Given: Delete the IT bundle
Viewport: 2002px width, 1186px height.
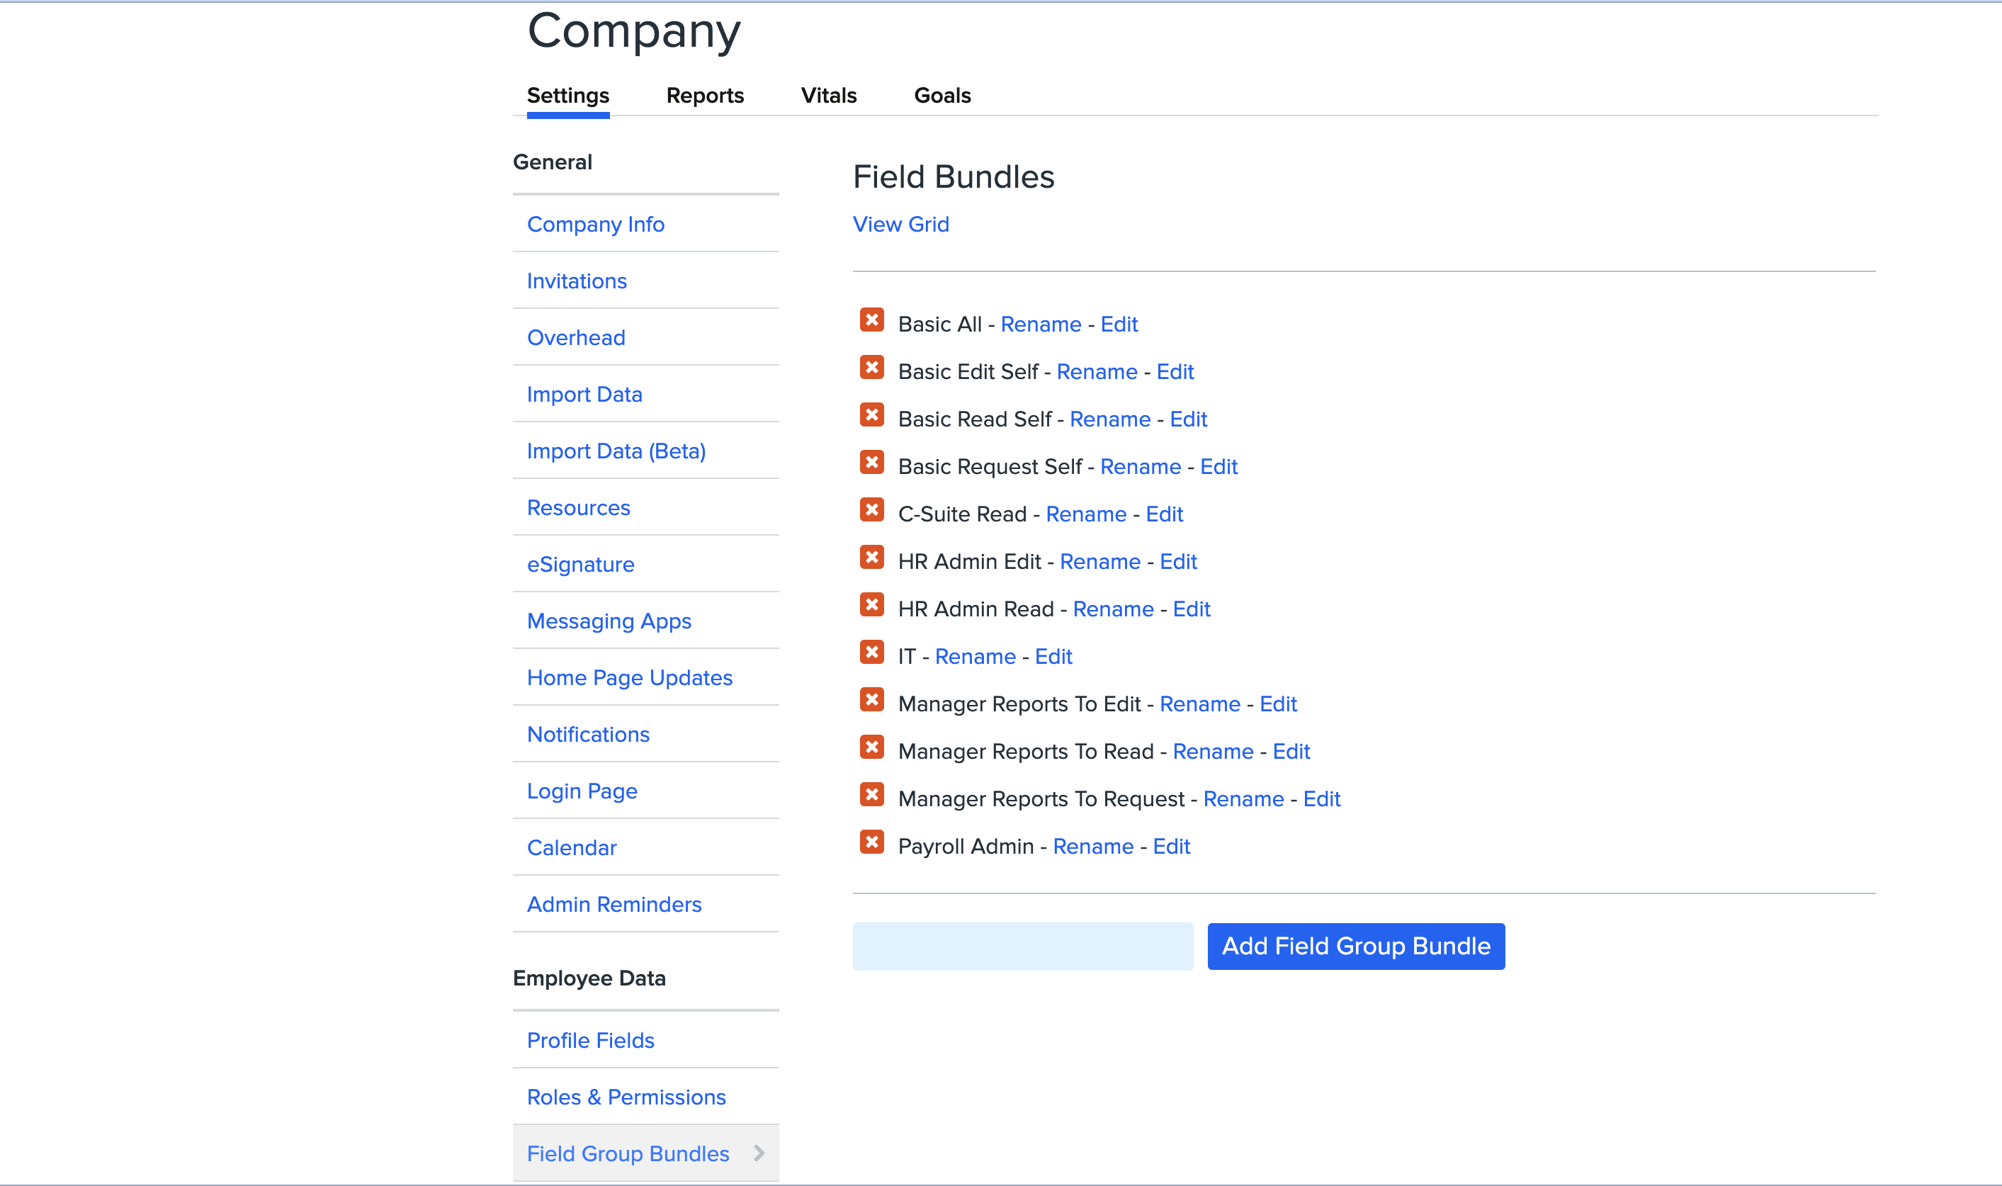Looking at the screenshot, I should pos(871,652).
